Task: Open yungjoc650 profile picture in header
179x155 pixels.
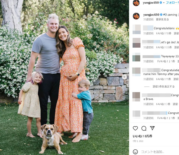Action: [136, 3]
